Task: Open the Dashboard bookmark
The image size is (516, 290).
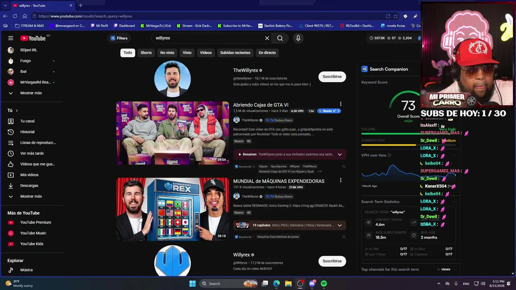Action: [x=124, y=26]
